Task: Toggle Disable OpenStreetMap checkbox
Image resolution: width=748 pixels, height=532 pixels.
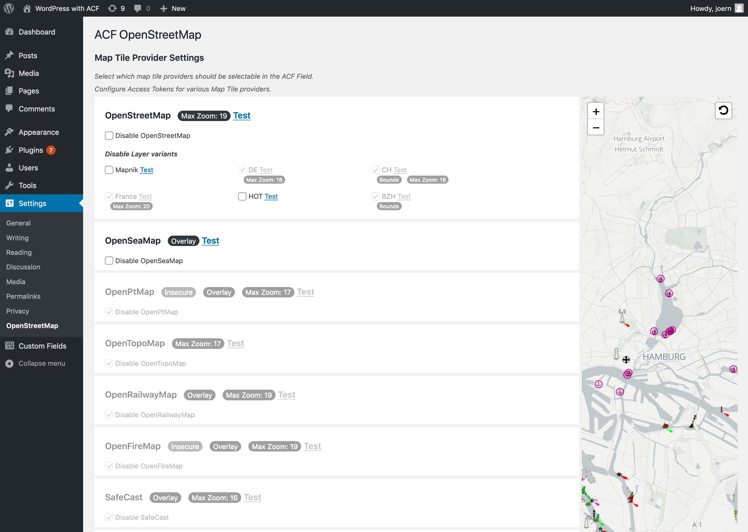Action: pos(109,136)
